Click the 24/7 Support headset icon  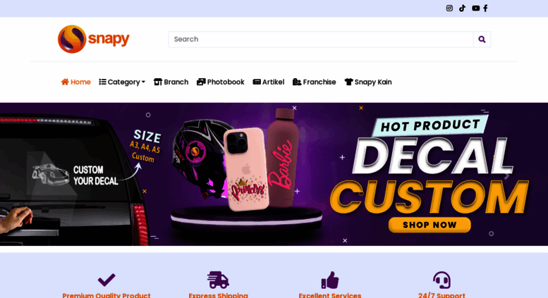(442, 280)
